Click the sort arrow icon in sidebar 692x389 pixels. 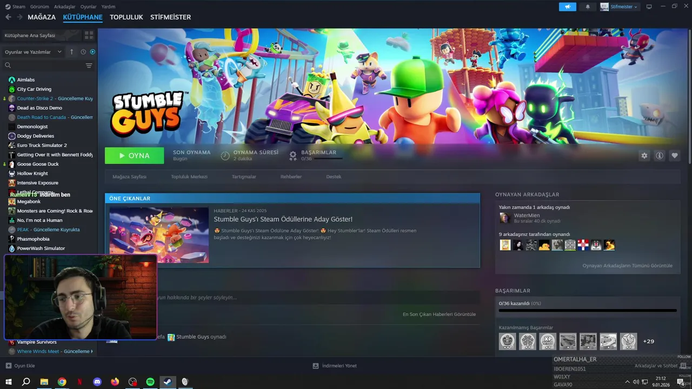pyautogui.click(x=71, y=52)
